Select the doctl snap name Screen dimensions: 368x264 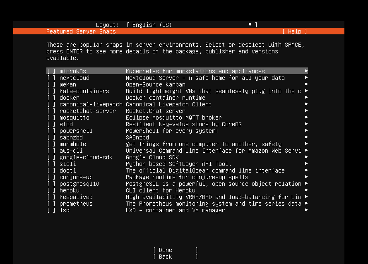click(67, 170)
